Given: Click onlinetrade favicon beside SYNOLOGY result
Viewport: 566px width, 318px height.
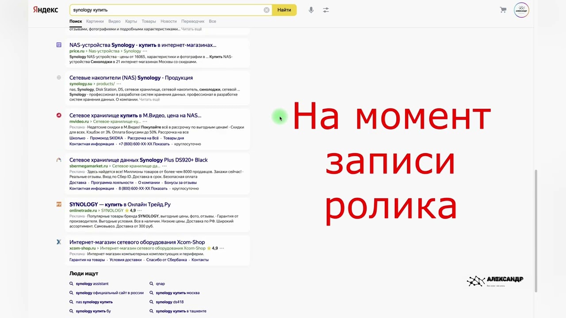Looking at the screenshot, I should coord(59,204).
